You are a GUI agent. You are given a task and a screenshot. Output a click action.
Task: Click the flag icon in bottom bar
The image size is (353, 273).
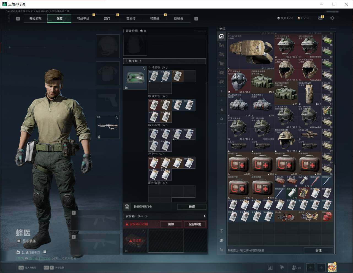click(x=282, y=267)
